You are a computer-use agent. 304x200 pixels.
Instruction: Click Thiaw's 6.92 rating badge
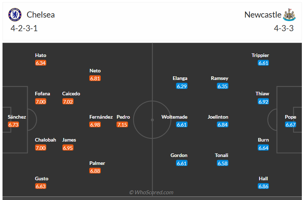pos(263,101)
